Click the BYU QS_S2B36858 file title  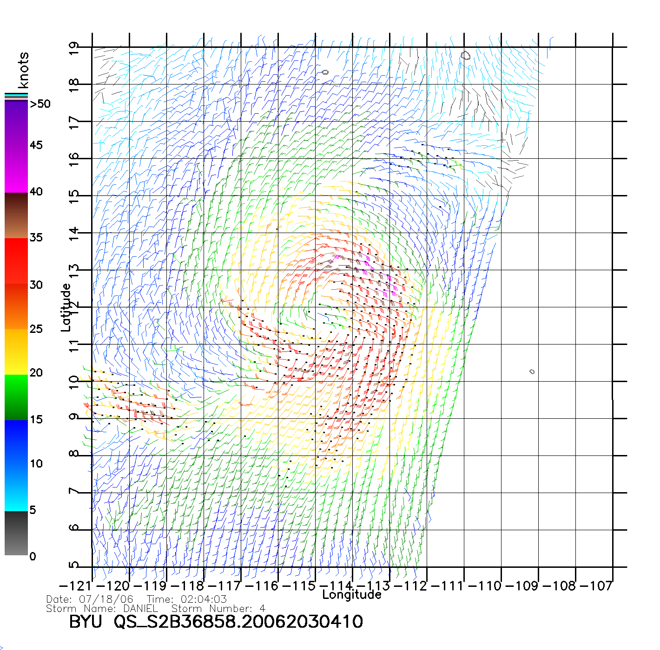(216, 622)
